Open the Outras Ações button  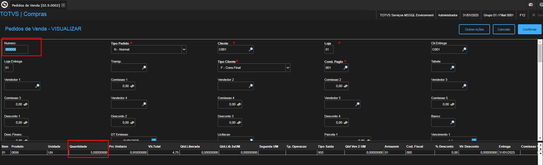474,29
